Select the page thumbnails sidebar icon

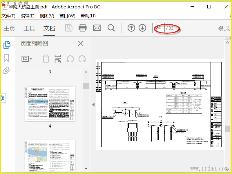pyautogui.click(x=7, y=45)
